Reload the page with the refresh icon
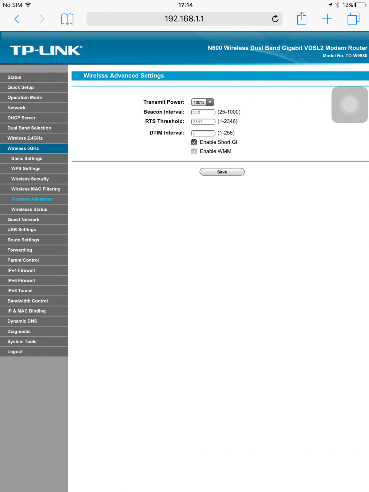The width and height of the screenshot is (369, 492). (275, 19)
